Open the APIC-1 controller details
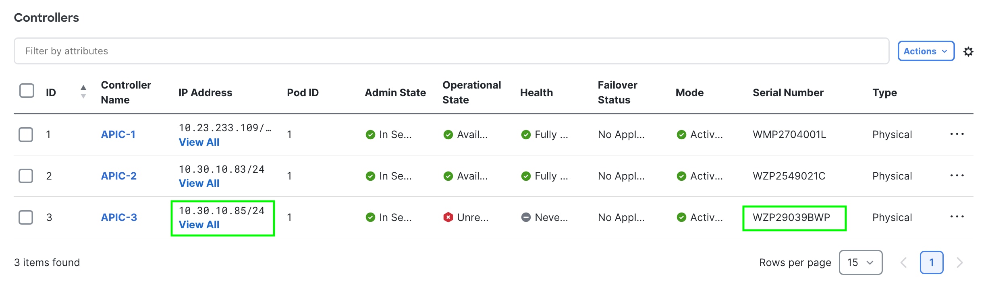 point(118,134)
